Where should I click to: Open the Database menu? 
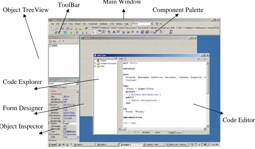(x=103, y=24)
